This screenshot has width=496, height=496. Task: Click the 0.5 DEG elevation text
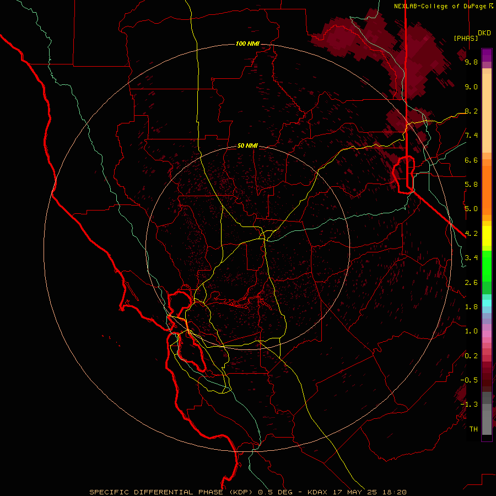click(276, 492)
